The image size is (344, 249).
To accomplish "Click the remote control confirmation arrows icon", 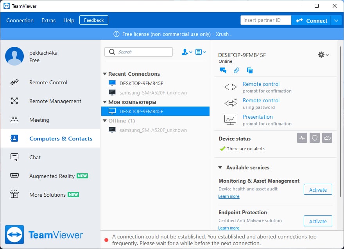I will (x=230, y=87).
